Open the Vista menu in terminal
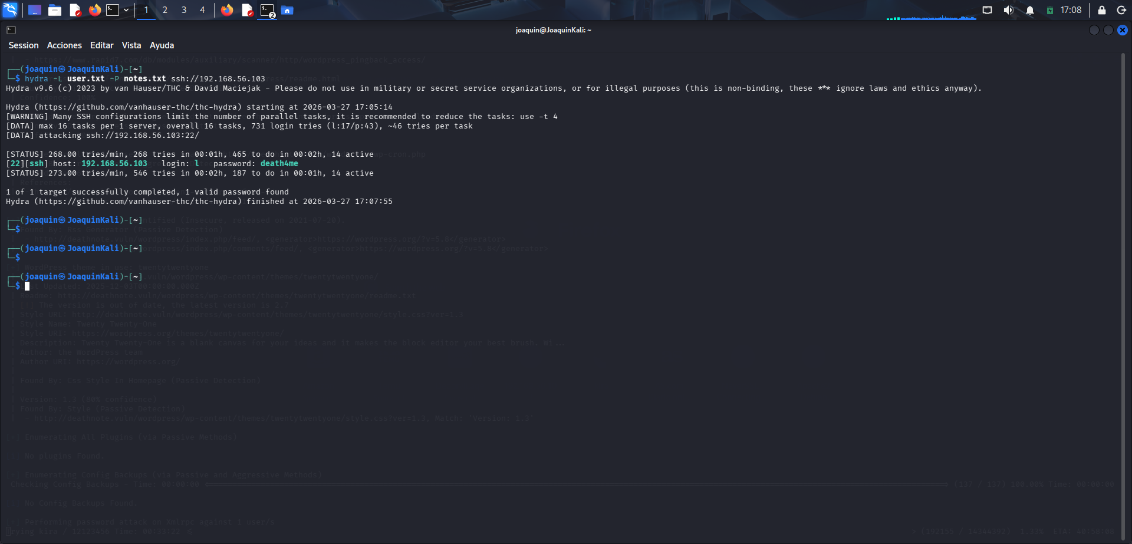1132x544 pixels. 131,45
